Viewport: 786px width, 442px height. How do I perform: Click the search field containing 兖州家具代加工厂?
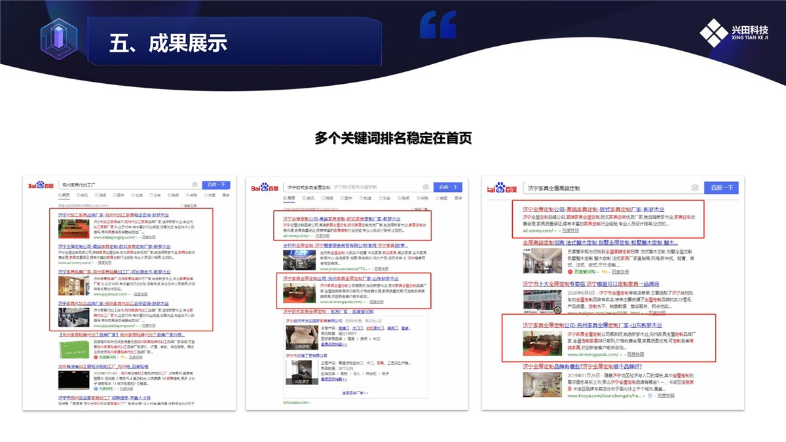124,185
